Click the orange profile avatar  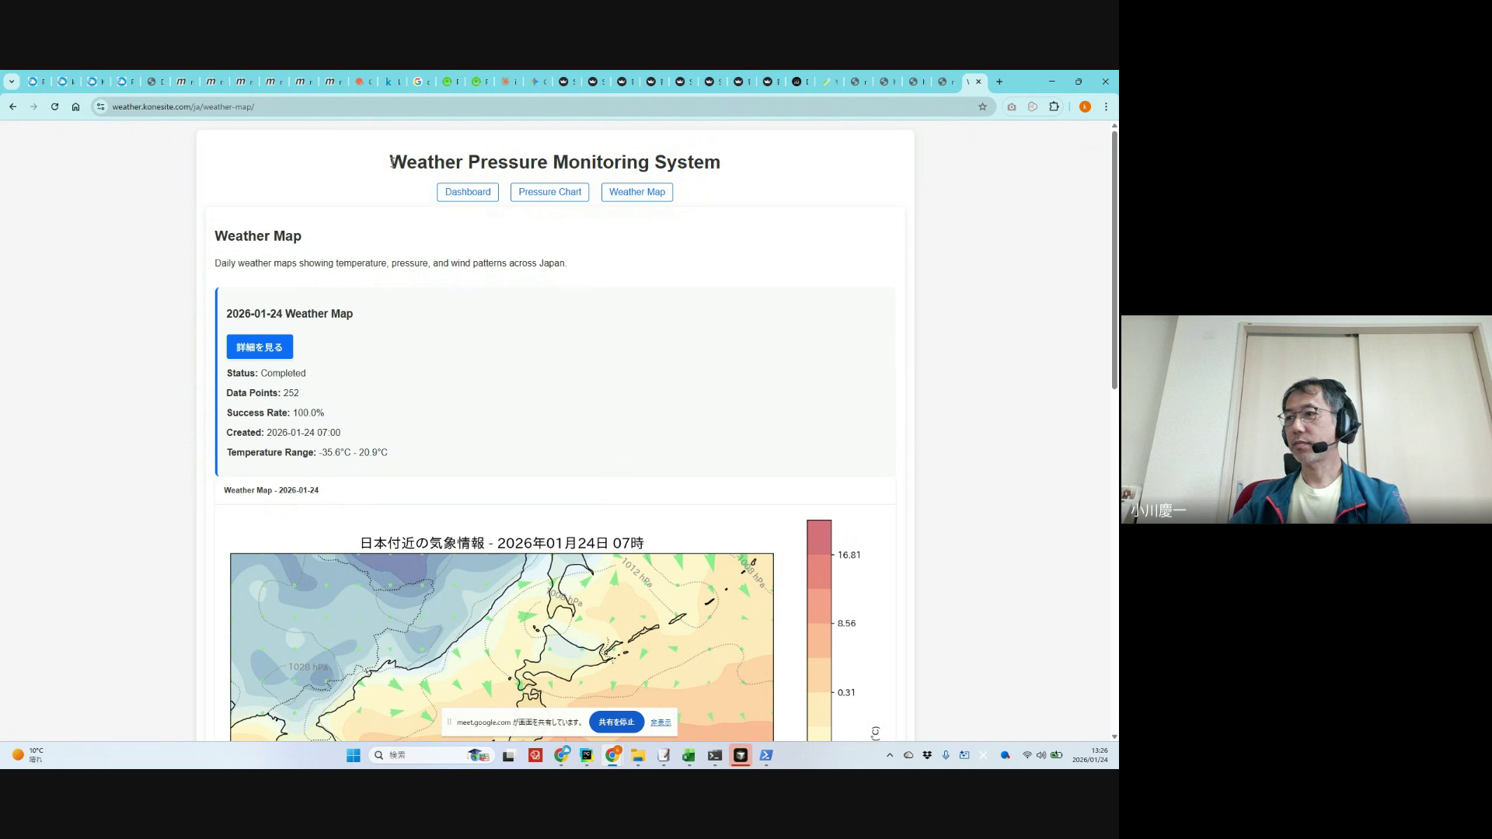pyautogui.click(x=1085, y=106)
